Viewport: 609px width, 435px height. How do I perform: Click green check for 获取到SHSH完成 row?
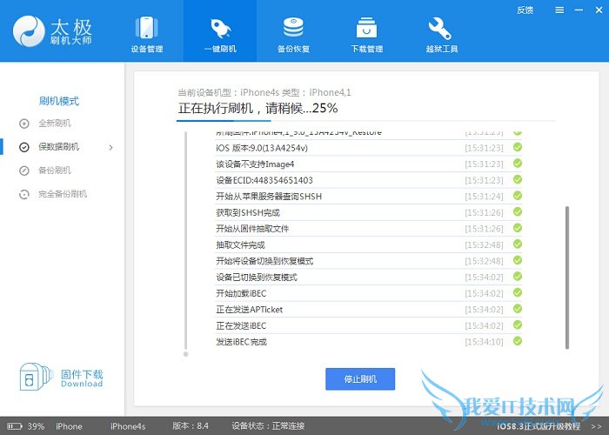pos(518,211)
